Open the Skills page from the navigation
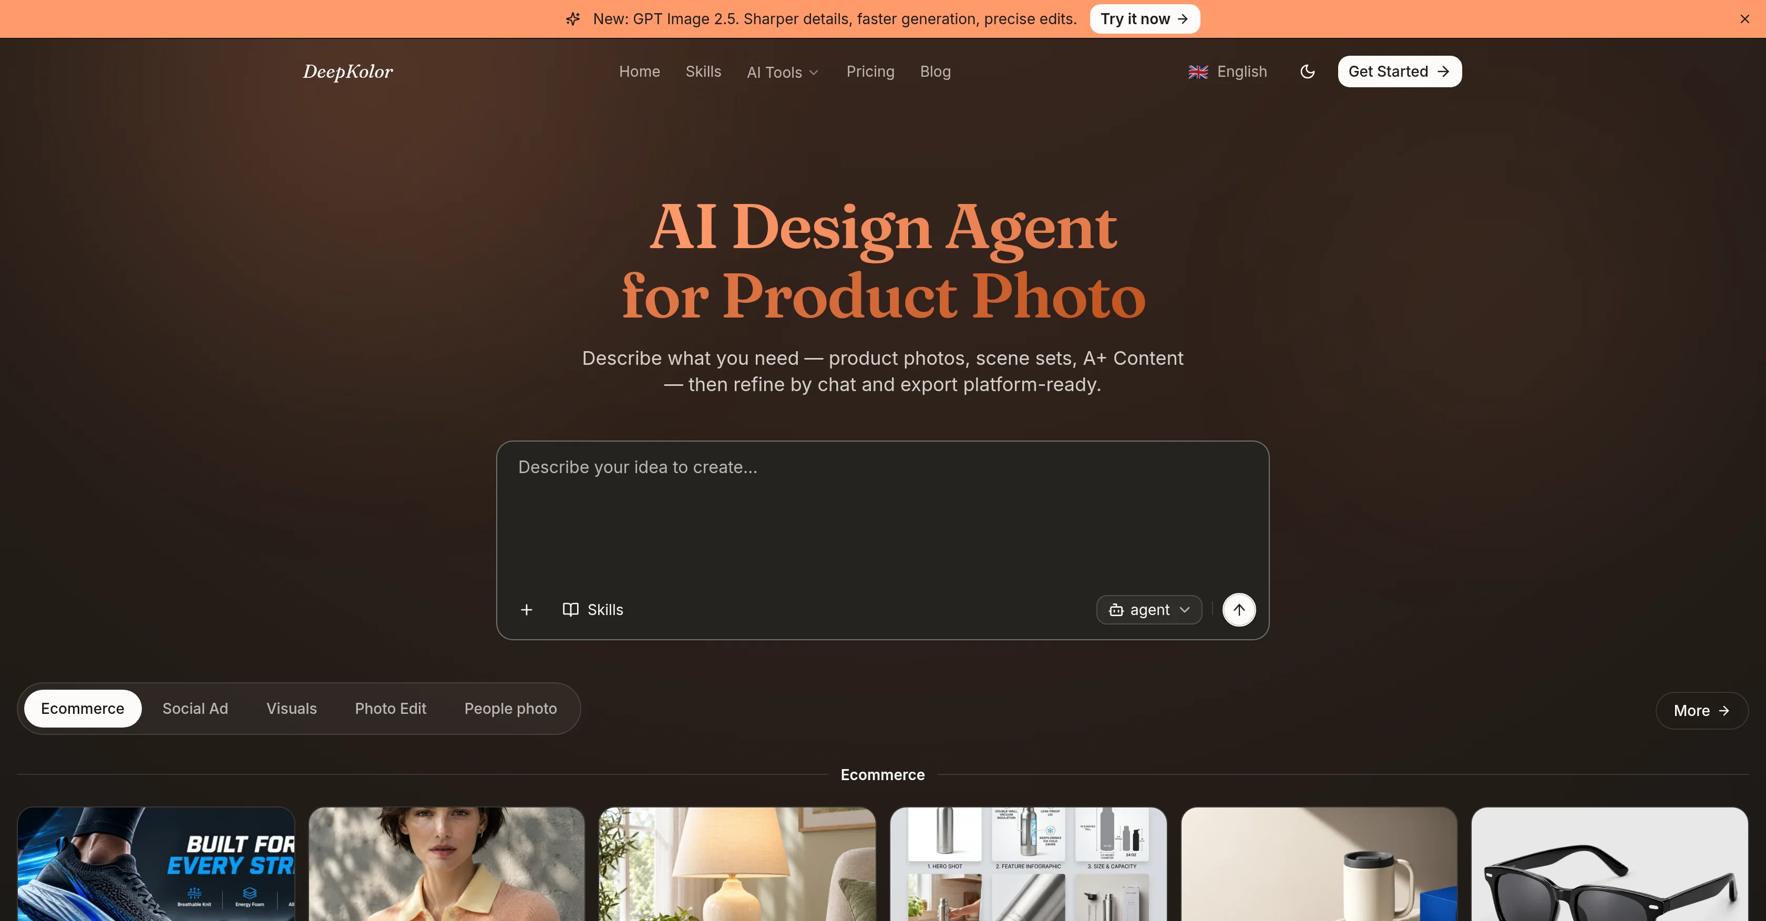 [x=703, y=71]
